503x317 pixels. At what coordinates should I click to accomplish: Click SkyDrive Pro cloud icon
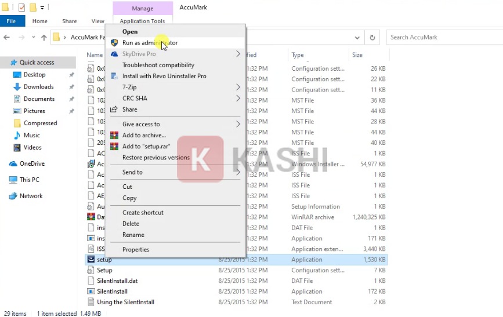point(114,54)
